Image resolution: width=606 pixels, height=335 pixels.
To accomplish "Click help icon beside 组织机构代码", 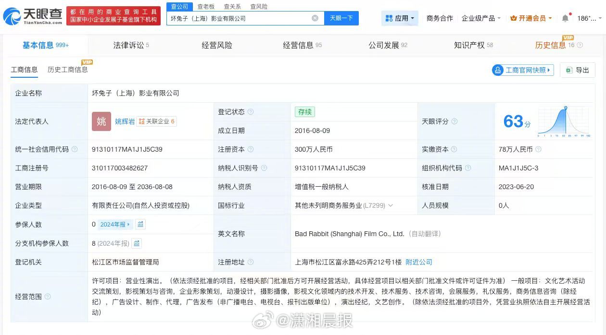I will 468,168.
